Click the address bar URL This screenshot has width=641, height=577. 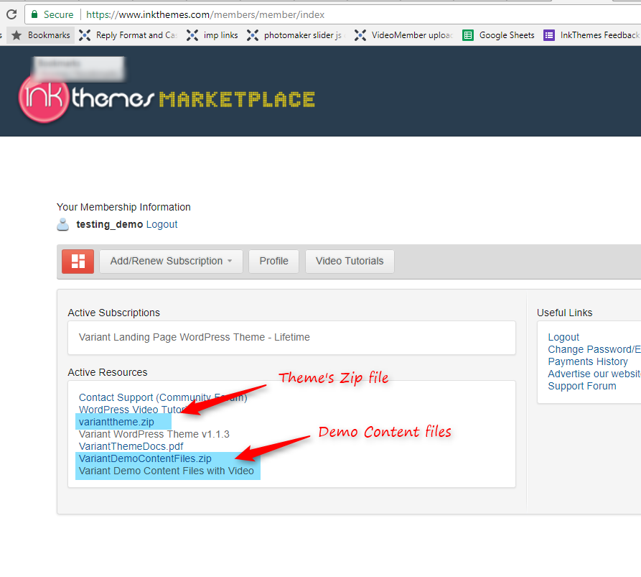pyautogui.click(x=205, y=15)
